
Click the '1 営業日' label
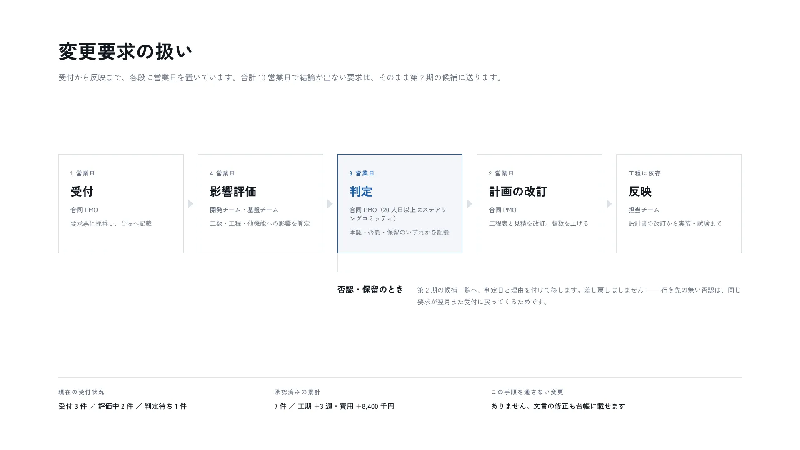point(82,173)
